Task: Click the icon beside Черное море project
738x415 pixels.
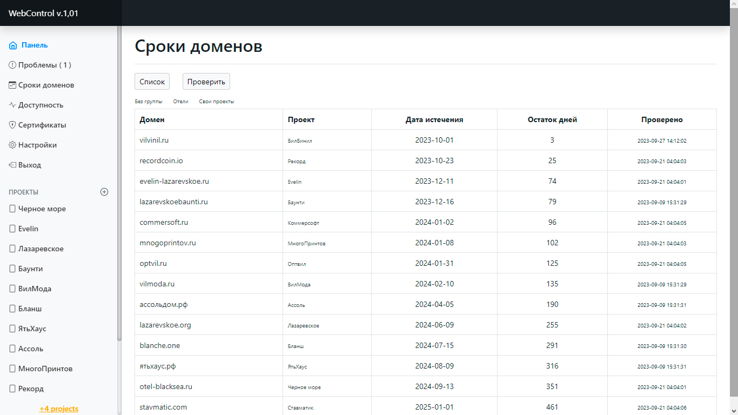Action: tap(12, 209)
